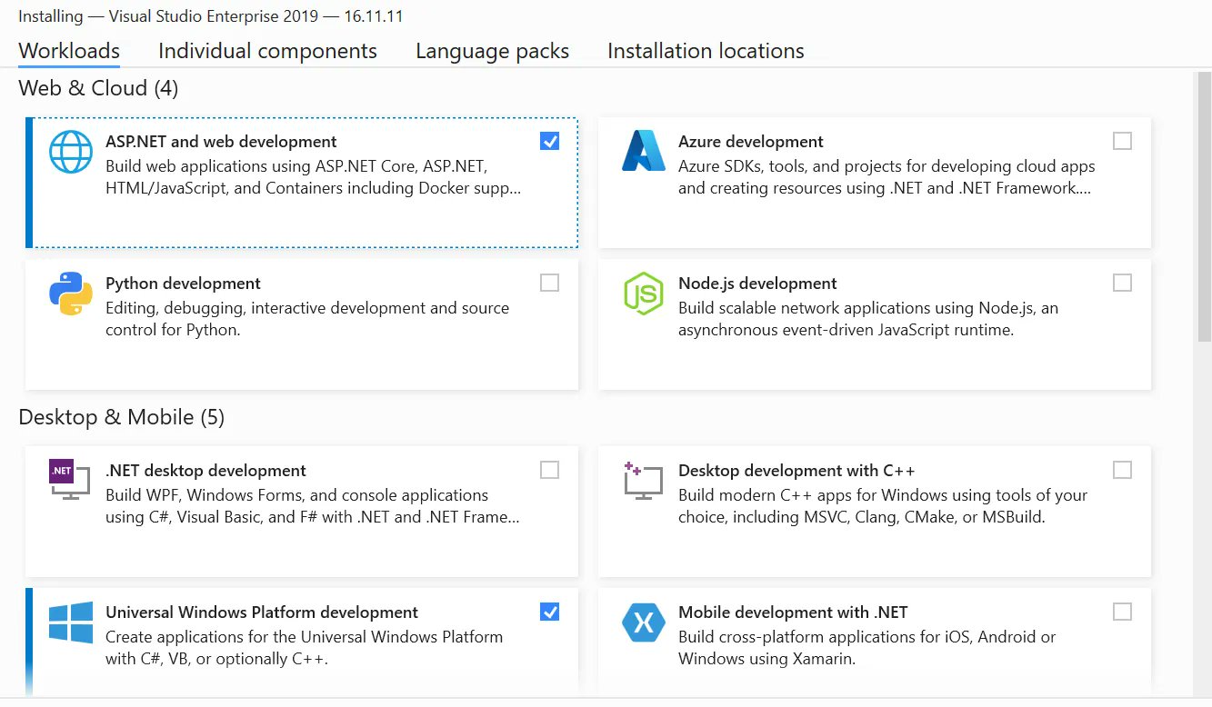This screenshot has height=707, width=1212.
Task: Click the Desktop development with C++ icon
Action: tap(643, 481)
